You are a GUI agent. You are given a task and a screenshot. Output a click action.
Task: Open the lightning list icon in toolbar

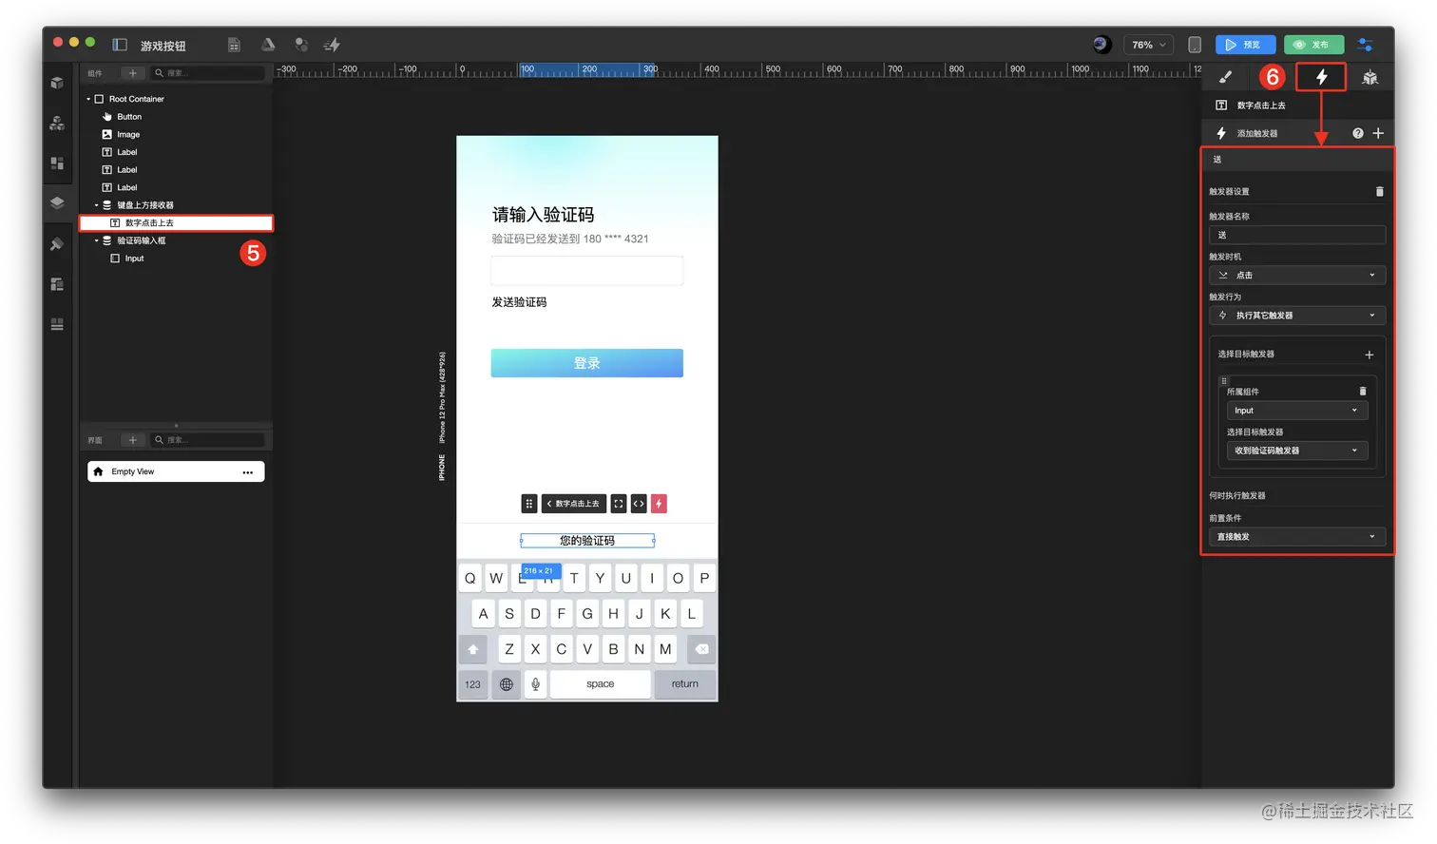pyautogui.click(x=332, y=45)
